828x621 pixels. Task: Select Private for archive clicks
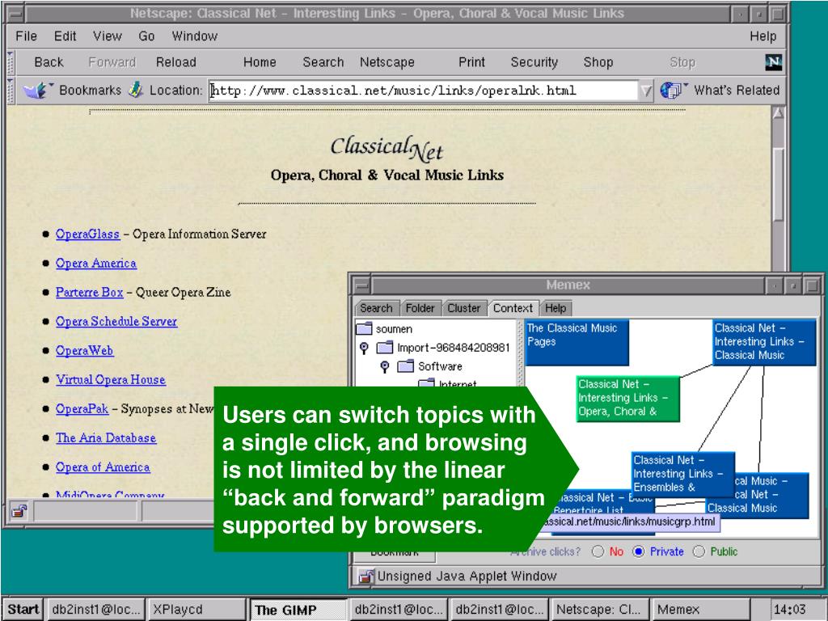point(639,551)
